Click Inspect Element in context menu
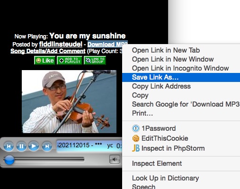This screenshot has width=240, height=189. (181, 163)
